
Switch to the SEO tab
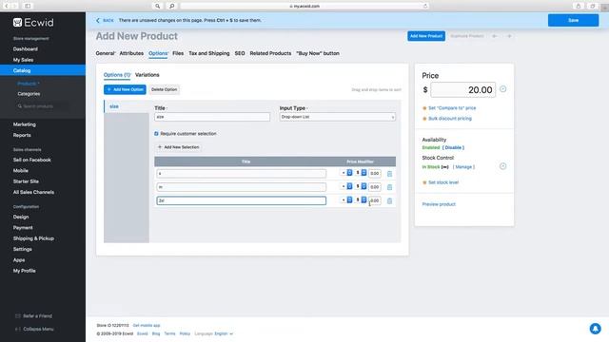(x=240, y=53)
